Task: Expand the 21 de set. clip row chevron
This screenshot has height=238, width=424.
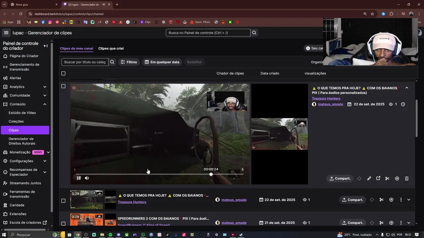Action: coord(409,223)
